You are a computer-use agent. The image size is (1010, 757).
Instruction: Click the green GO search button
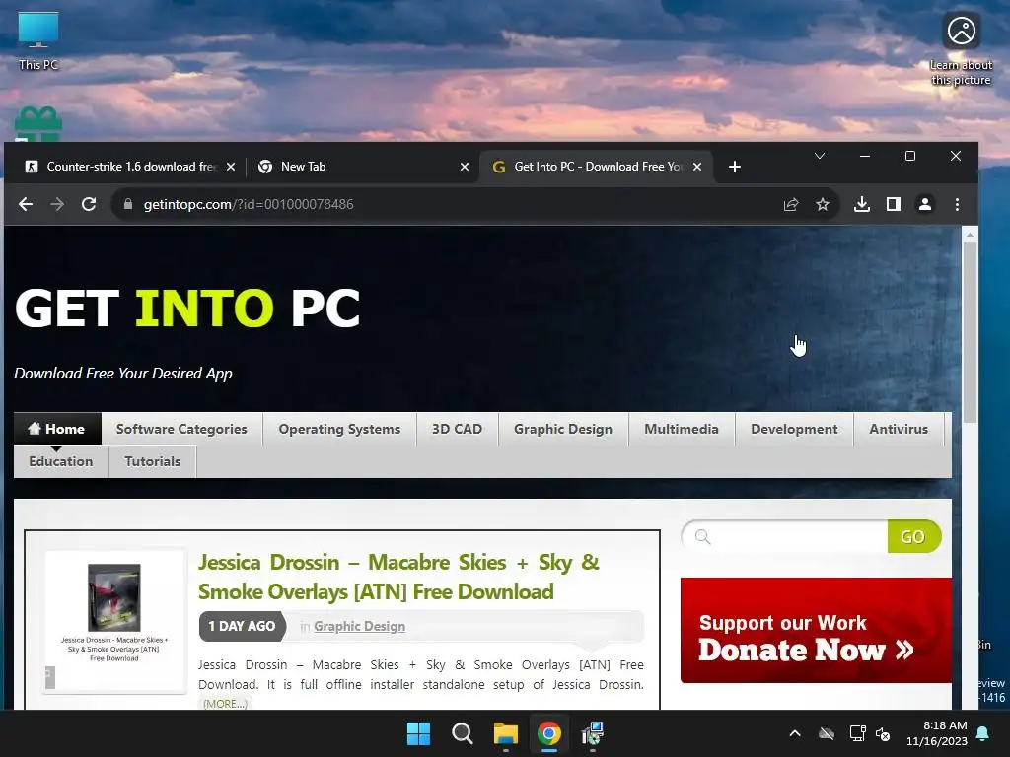click(913, 537)
